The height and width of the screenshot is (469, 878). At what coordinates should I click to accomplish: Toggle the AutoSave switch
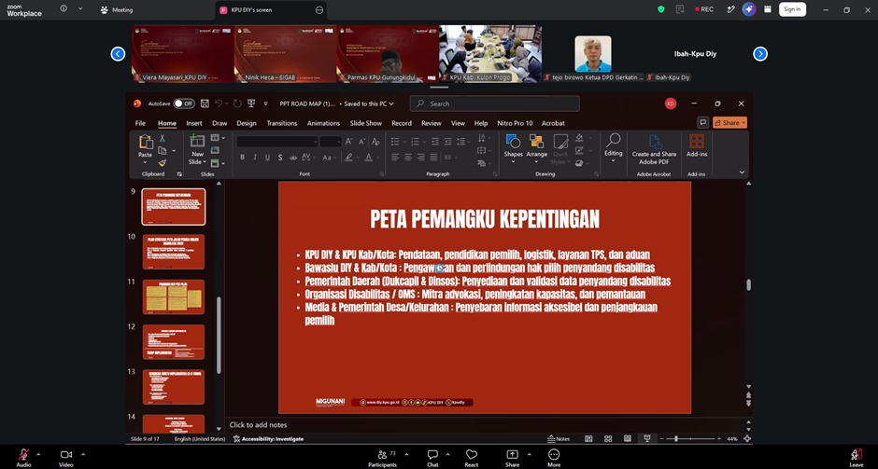coord(184,103)
